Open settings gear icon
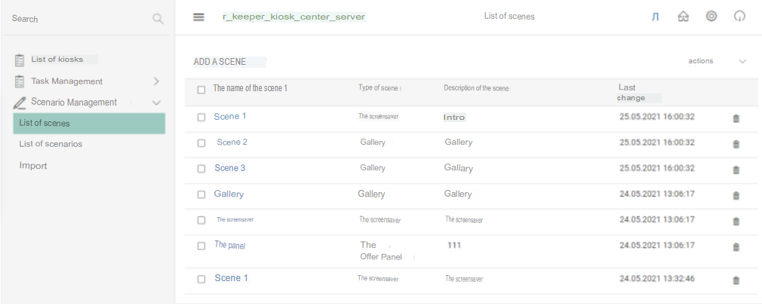Viewport: 762px width, 306px height. (711, 17)
